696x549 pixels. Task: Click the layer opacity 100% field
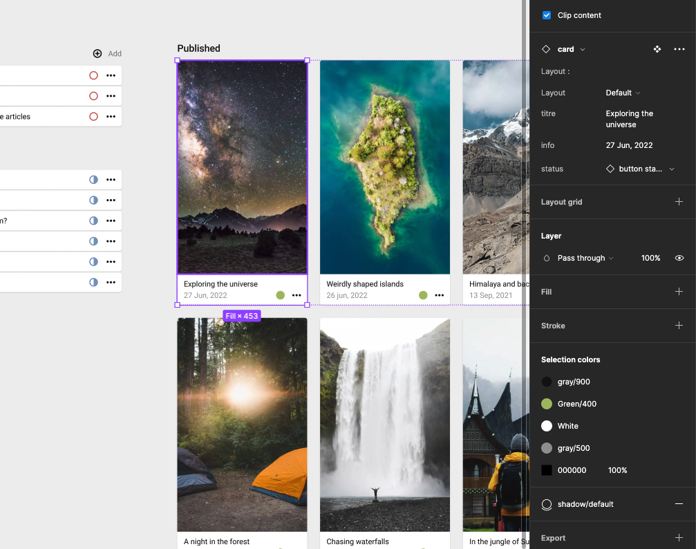(x=650, y=258)
